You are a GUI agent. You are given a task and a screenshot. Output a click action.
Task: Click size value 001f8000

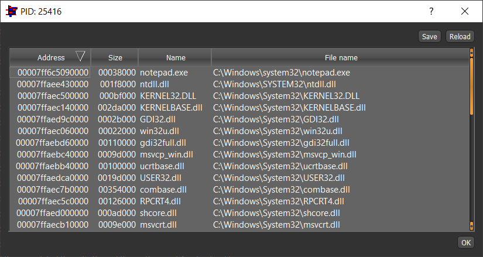tap(118, 84)
